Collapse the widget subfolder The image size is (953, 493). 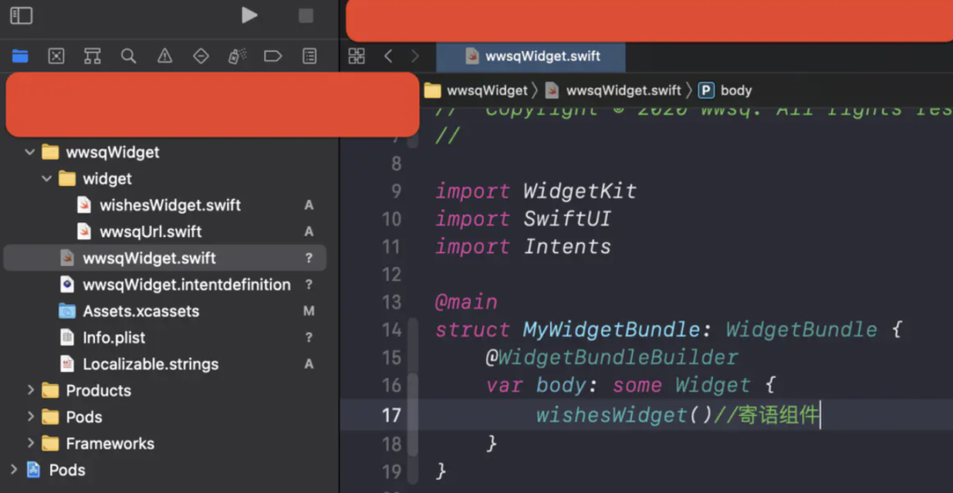[x=47, y=180]
